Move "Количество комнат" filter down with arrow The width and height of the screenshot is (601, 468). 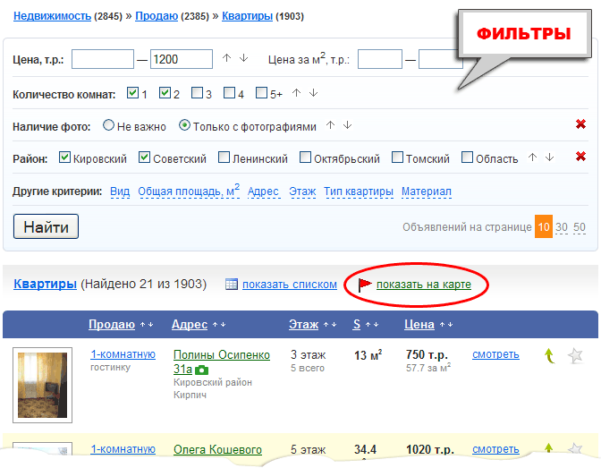coord(314,92)
